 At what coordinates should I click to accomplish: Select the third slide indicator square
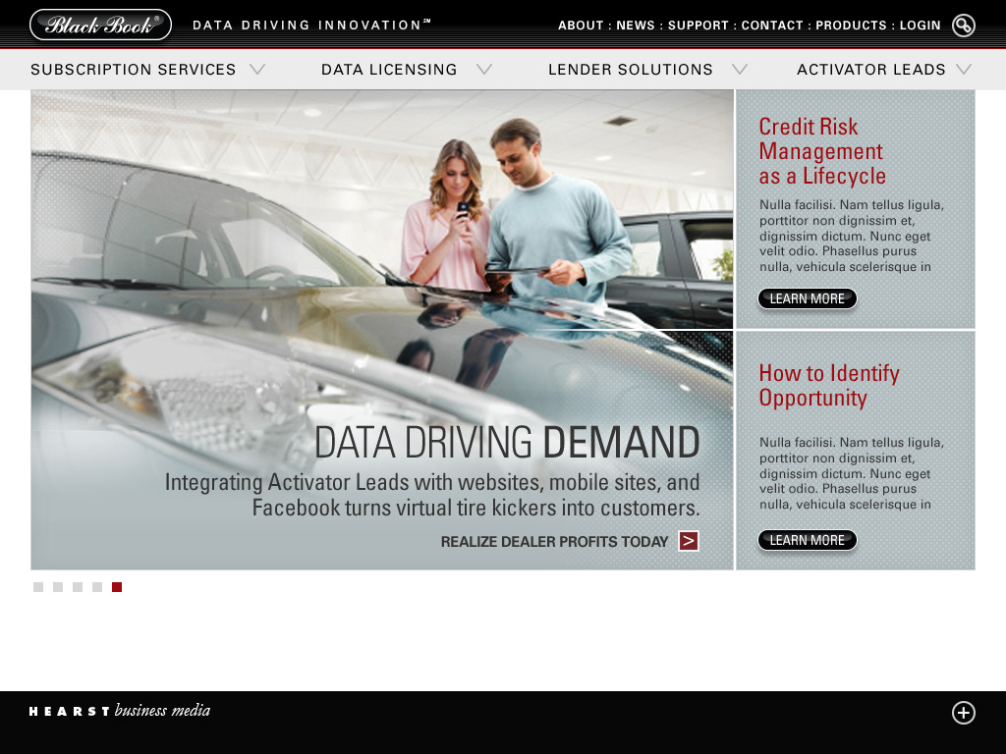[78, 587]
